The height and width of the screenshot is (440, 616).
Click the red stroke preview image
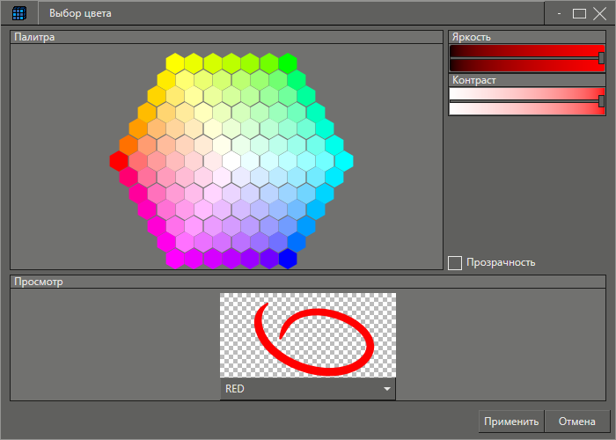coord(307,335)
